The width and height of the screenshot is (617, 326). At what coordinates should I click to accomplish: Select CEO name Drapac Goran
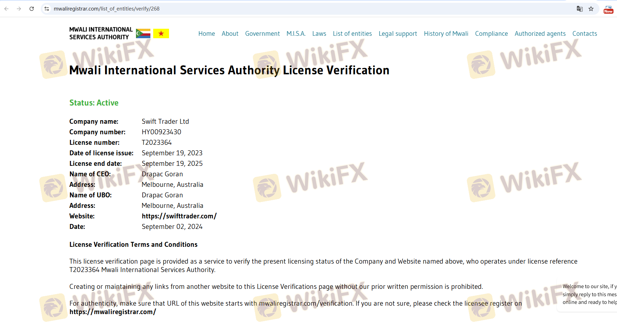[x=162, y=174]
